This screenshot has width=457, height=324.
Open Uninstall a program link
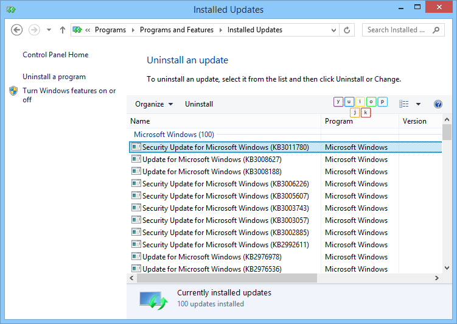(54, 77)
